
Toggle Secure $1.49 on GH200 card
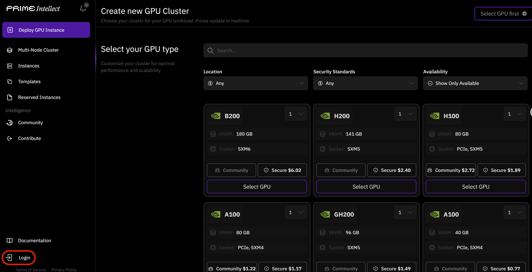392,267
